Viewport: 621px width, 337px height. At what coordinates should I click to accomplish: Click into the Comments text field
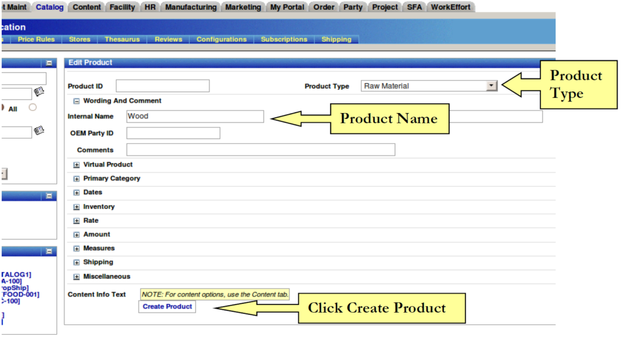pos(261,149)
